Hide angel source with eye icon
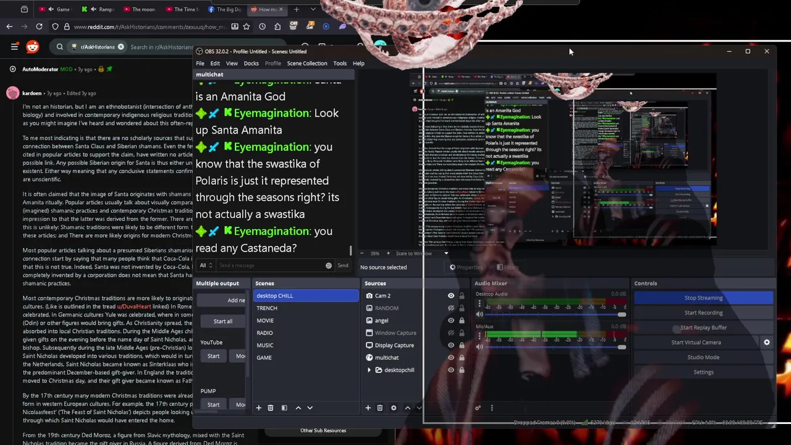Viewport: 791px width, 445px height. coord(451,320)
